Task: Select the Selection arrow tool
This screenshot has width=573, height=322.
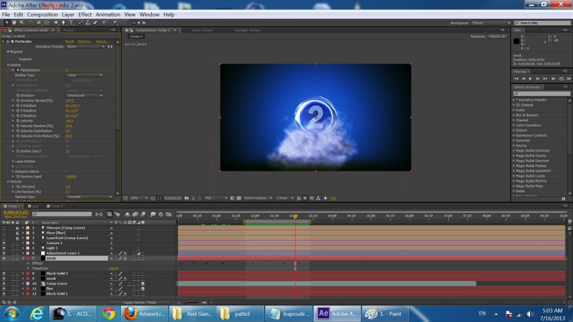Action: click(x=7, y=23)
